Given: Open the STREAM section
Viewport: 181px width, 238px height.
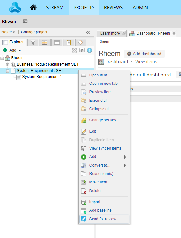Looking at the screenshot, I should (55, 8).
